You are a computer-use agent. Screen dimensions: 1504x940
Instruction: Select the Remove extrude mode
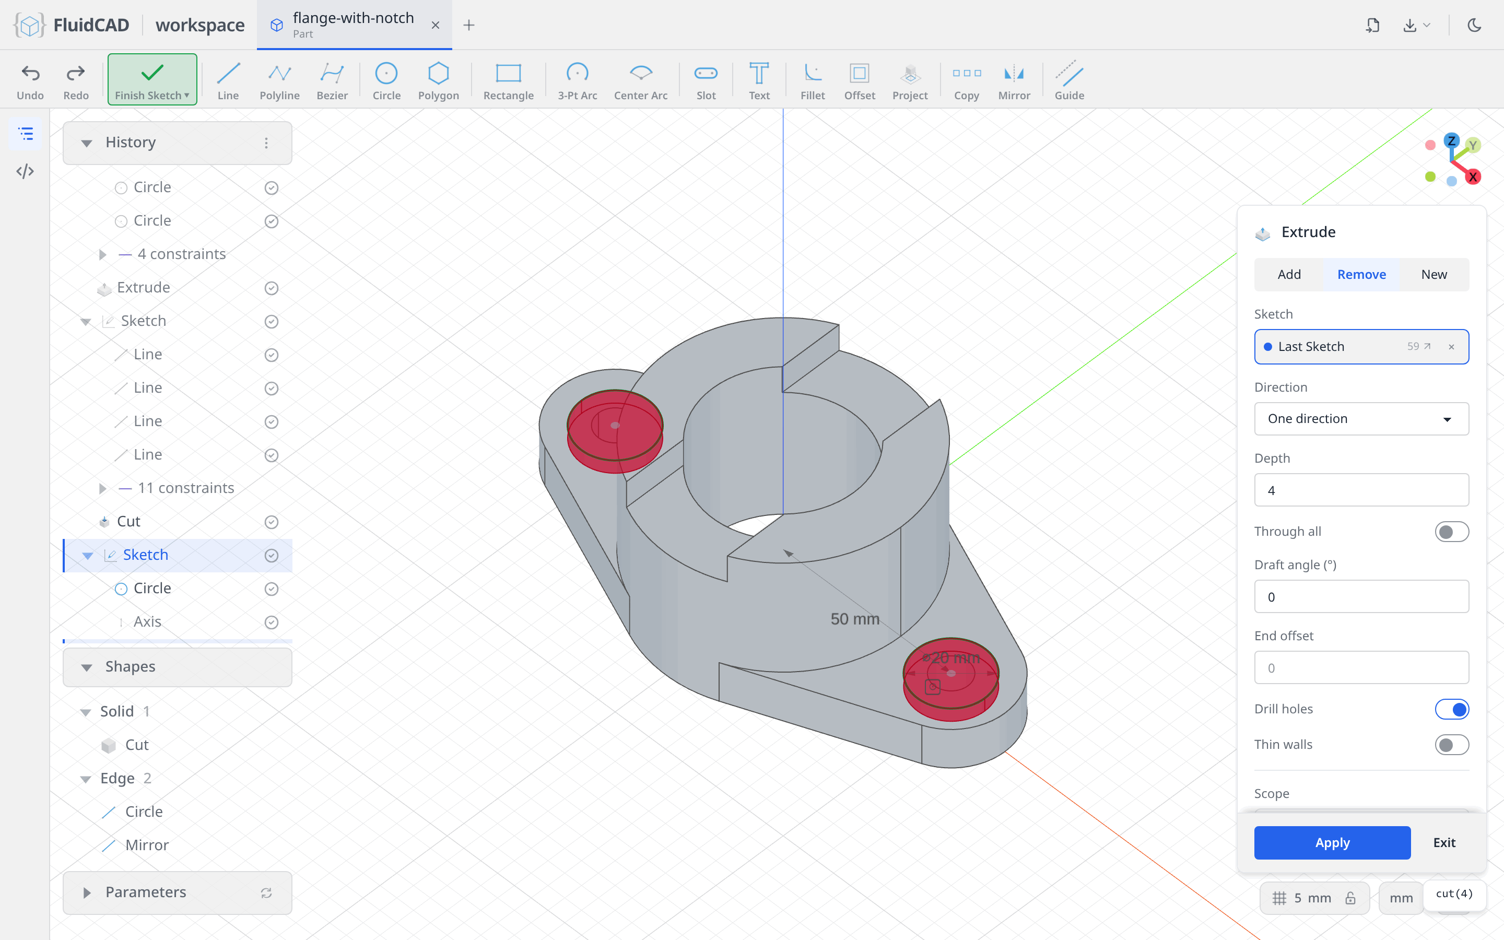[x=1361, y=274]
